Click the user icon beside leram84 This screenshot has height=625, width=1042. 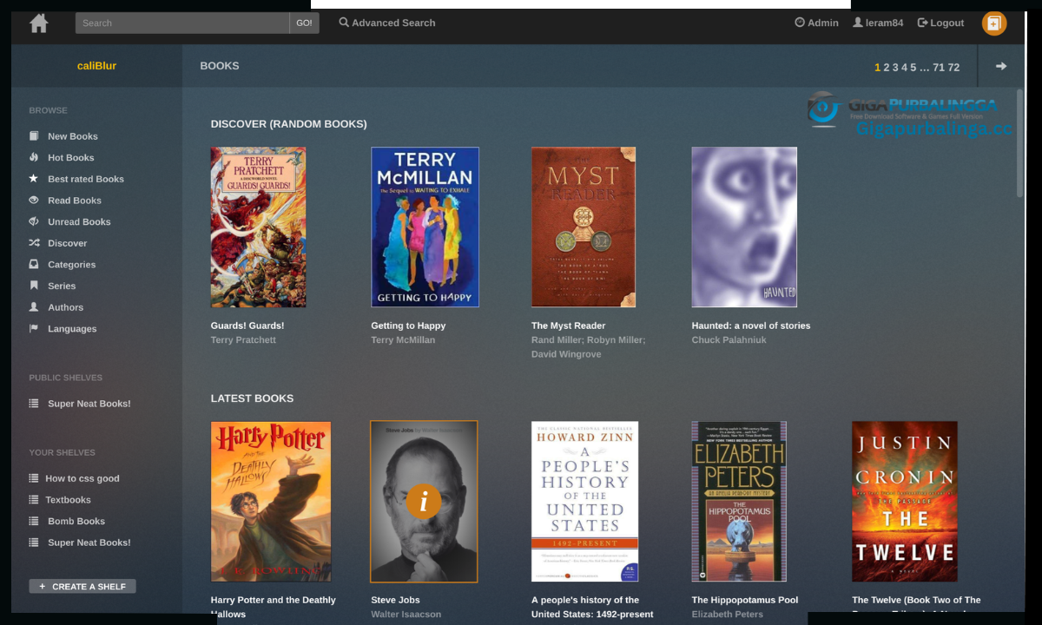click(858, 23)
